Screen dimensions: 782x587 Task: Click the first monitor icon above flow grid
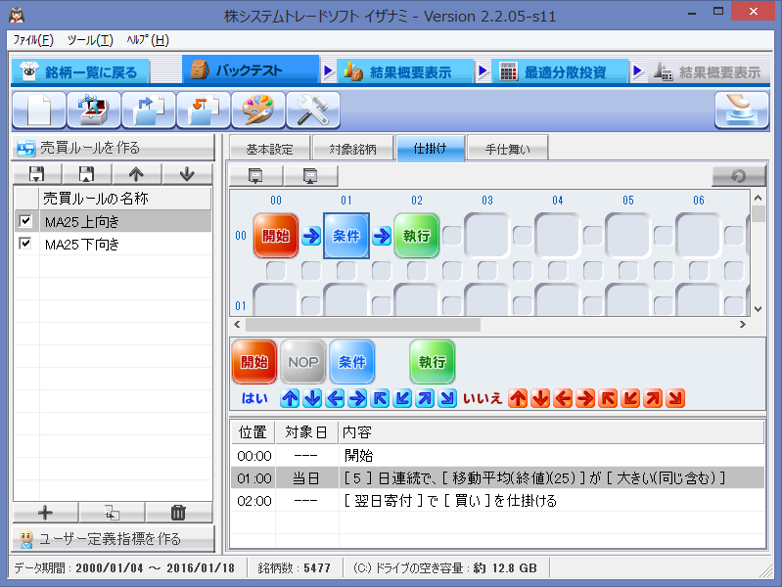coord(255,175)
